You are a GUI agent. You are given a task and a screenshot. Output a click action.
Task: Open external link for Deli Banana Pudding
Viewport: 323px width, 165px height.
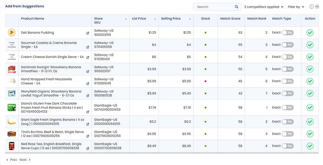[88, 33]
